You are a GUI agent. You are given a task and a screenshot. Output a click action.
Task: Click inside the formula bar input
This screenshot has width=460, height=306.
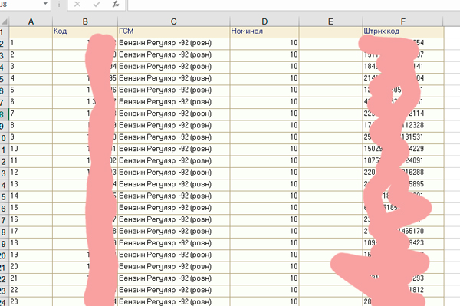click(294, 5)
